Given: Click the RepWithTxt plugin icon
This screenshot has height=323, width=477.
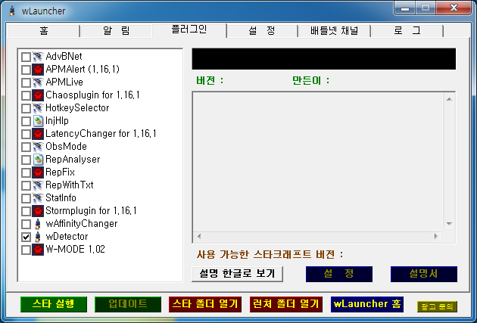Looking at the screenshot, I should point(38,185).
